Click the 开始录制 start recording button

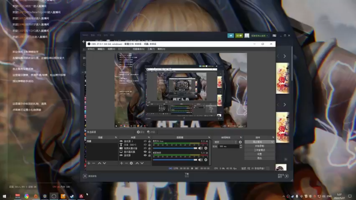tap(259, 146)
